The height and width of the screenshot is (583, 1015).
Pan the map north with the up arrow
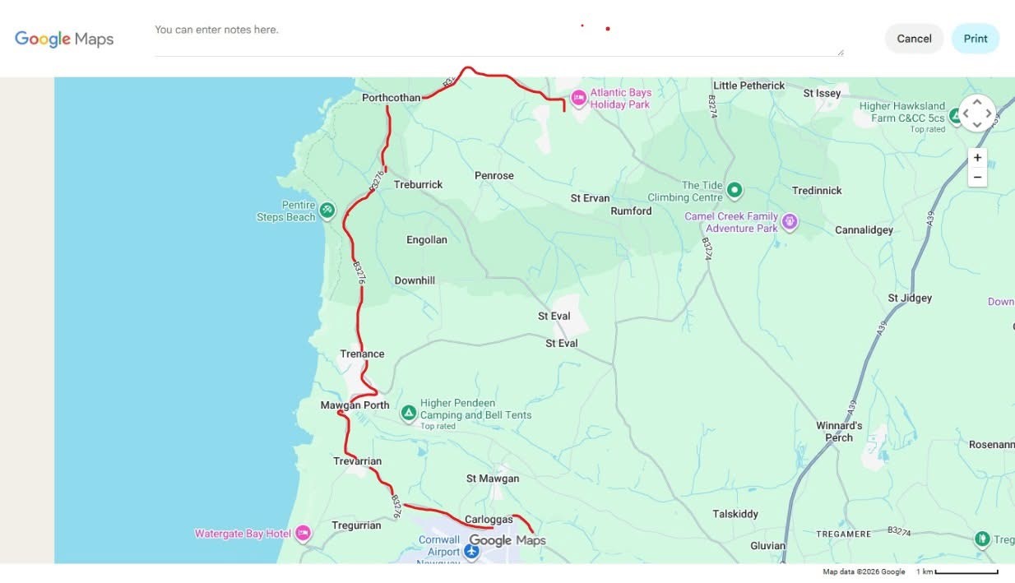pos(976,101)
